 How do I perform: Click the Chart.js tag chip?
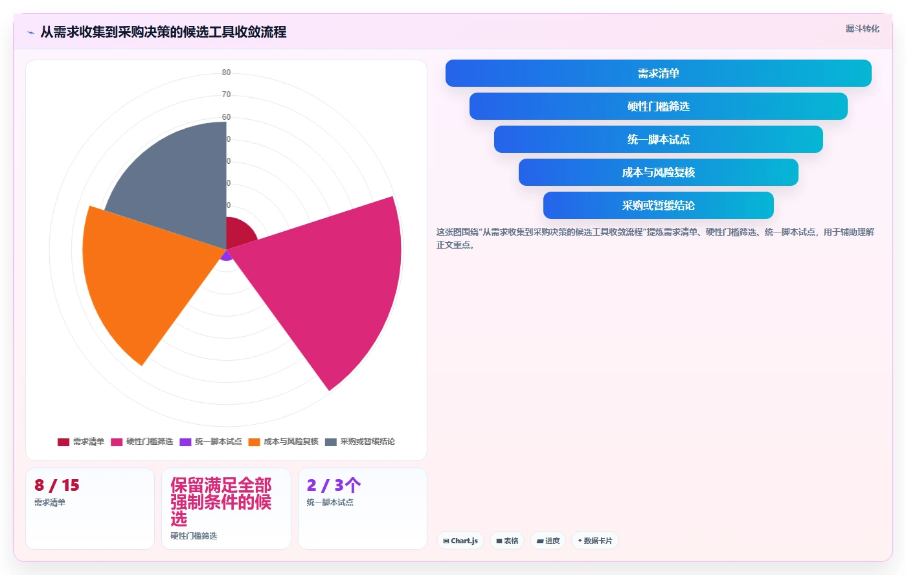460,541
